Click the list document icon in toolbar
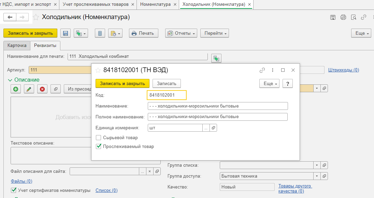This screenshot has height=198, width=374. pyautogui.click(x=100, y=33)
